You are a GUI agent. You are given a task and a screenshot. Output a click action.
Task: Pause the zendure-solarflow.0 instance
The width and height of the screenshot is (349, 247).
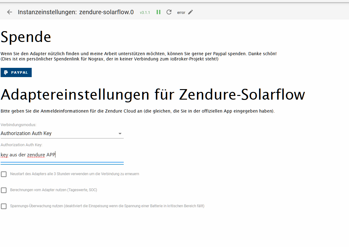158,12
